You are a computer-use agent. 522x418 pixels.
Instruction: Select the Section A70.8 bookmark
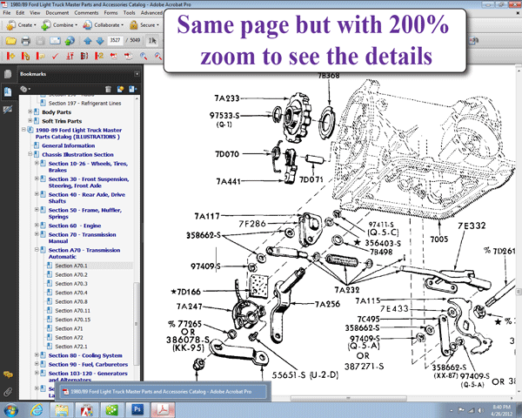(x=71, y=301)
